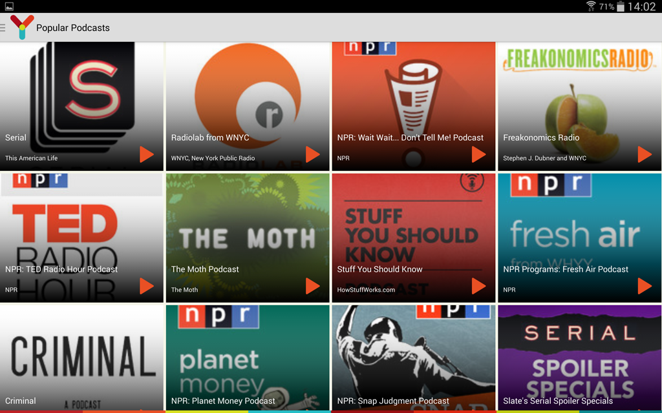The height and width of the screenshot is (413, 662).
Task: Select 'HowStuffWorks.com' author text
Action: pos(366,290)
